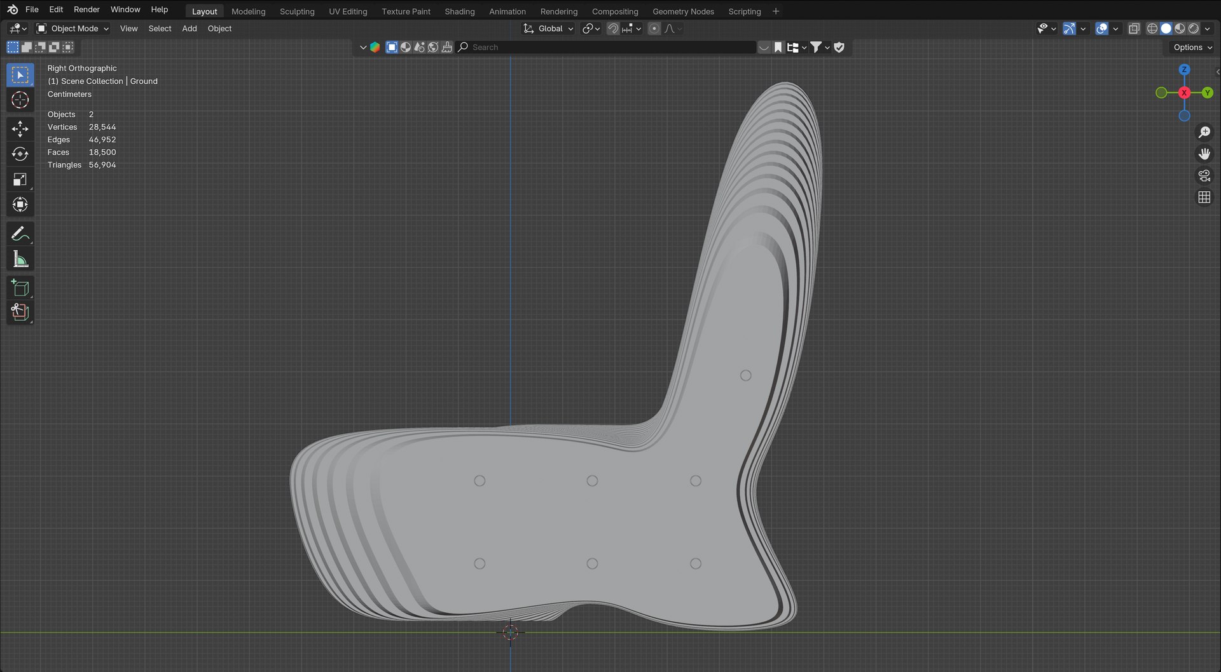Toggle proportional editing in the header
Image resolution: width=1221 pixels, height=672 pixels.
click(x=654, y=29)
